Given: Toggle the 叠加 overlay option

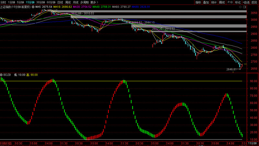Looking at the screenshot, I should (x=206, y=2).
